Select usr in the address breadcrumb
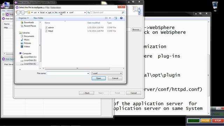Viewport: 224px width, 126px height. [x=35, y=13]
